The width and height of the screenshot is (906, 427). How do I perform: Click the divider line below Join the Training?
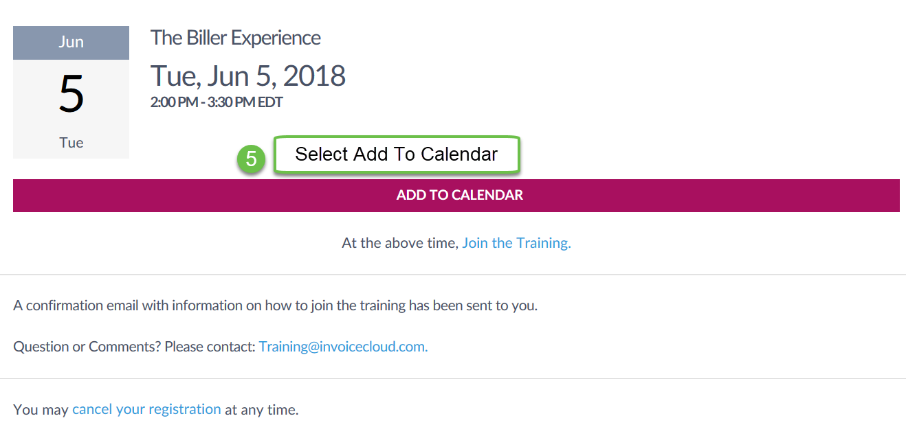tap(453, 275)
